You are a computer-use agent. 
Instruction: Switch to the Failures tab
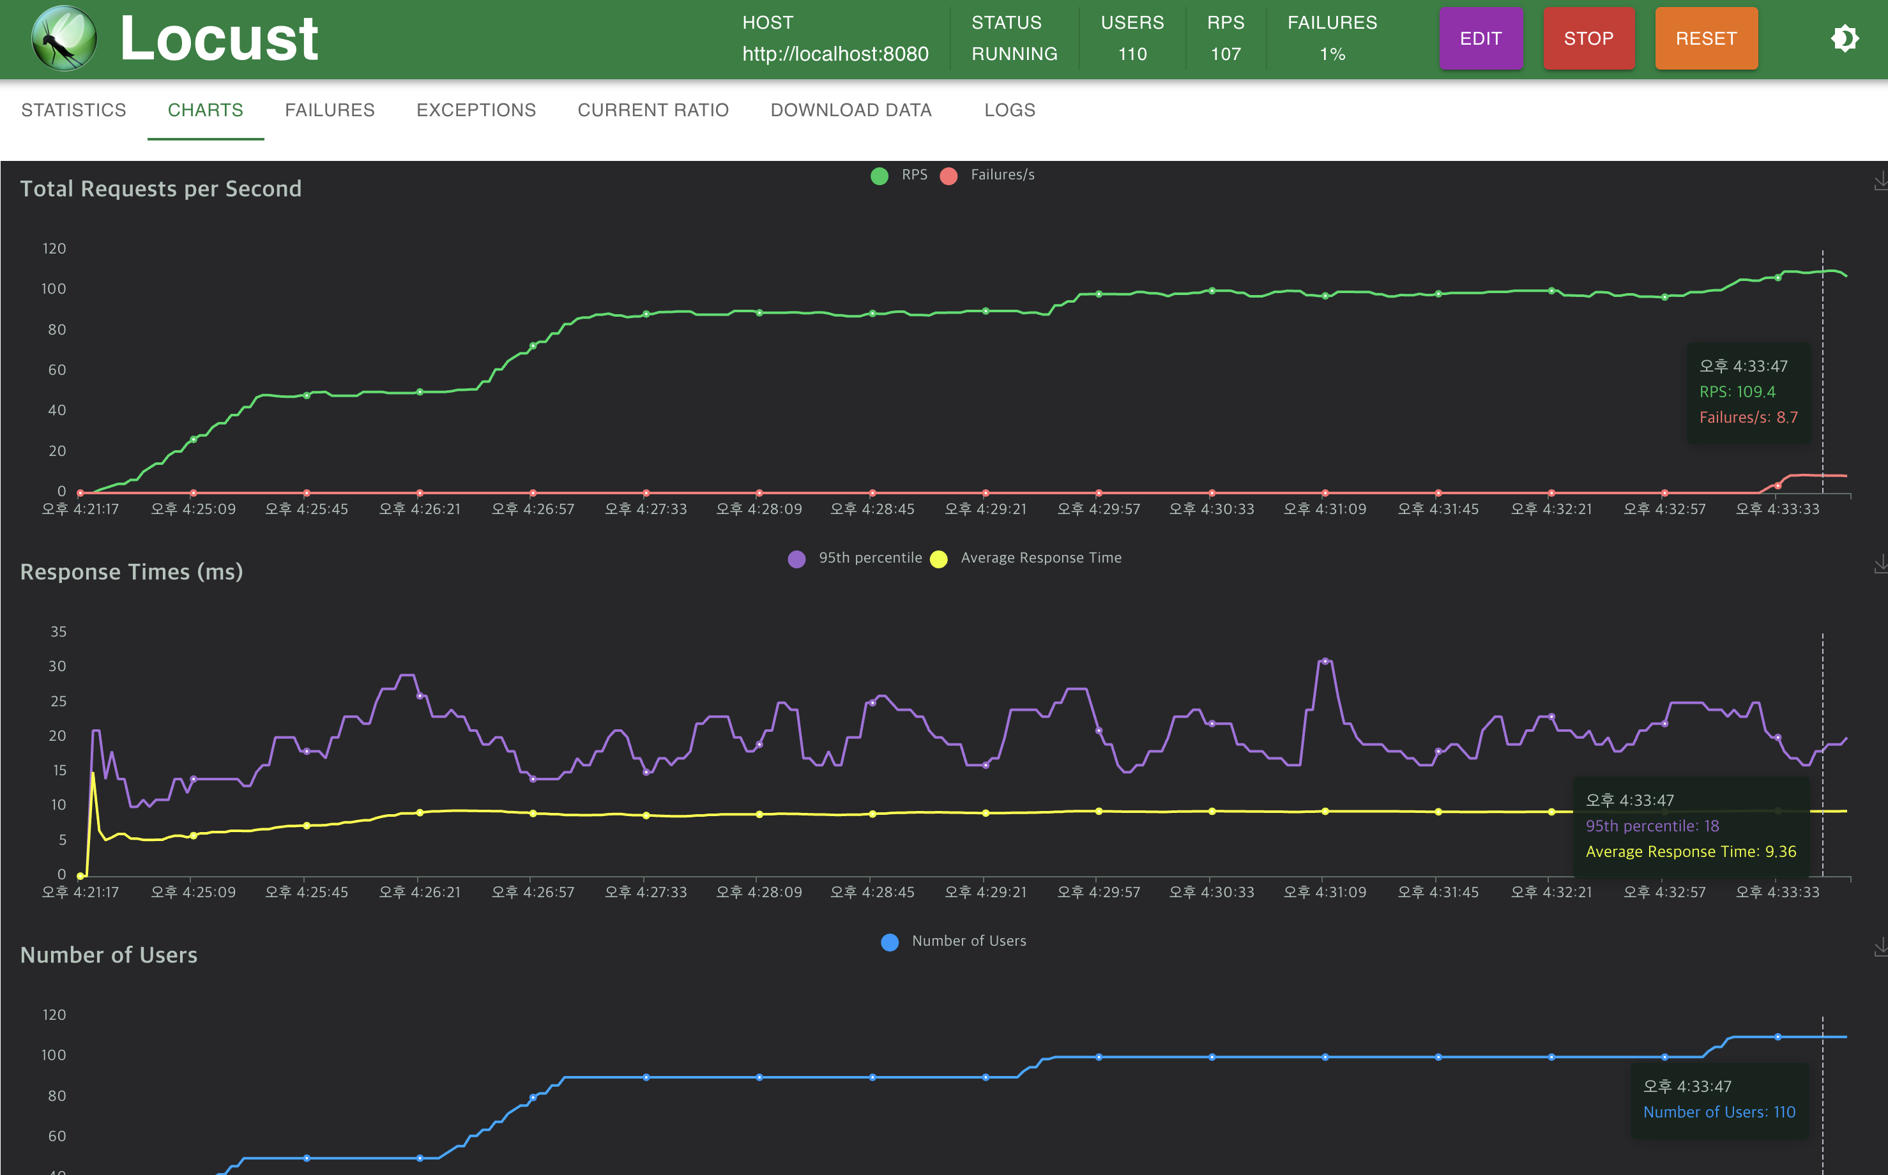tap(330, 110)
